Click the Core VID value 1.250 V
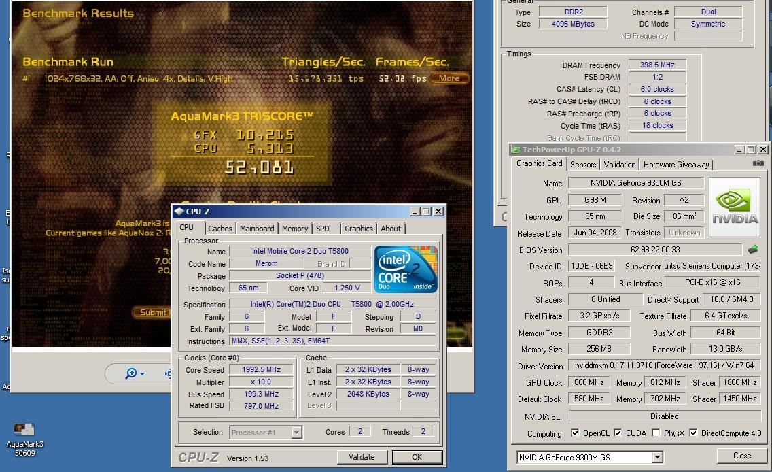The width and height of the screenshot is (772, 472). (347, 288)
